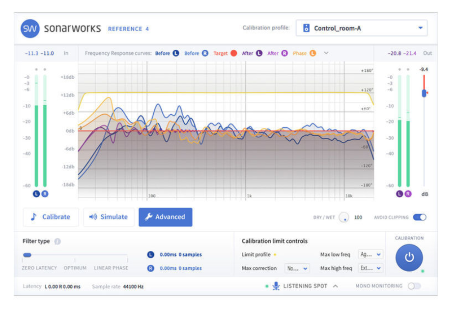Click the R channel 0.00ms delay value
Viewport: 456px width, 310px height.
click(x=168, y=268)
